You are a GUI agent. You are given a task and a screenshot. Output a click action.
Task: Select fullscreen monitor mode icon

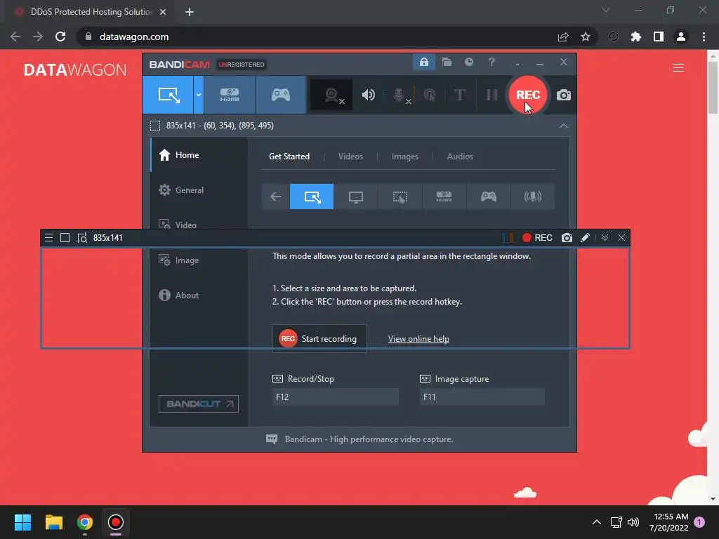click(x=356, y=197)
